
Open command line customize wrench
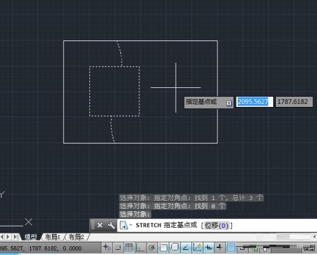[111, 225]
